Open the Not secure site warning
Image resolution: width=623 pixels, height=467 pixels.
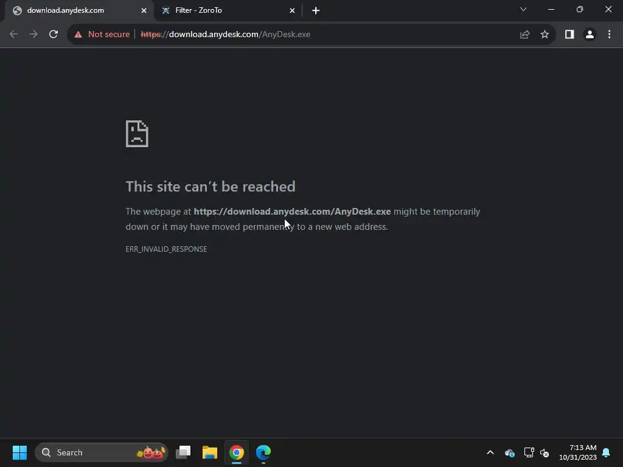tap(102, 34)
